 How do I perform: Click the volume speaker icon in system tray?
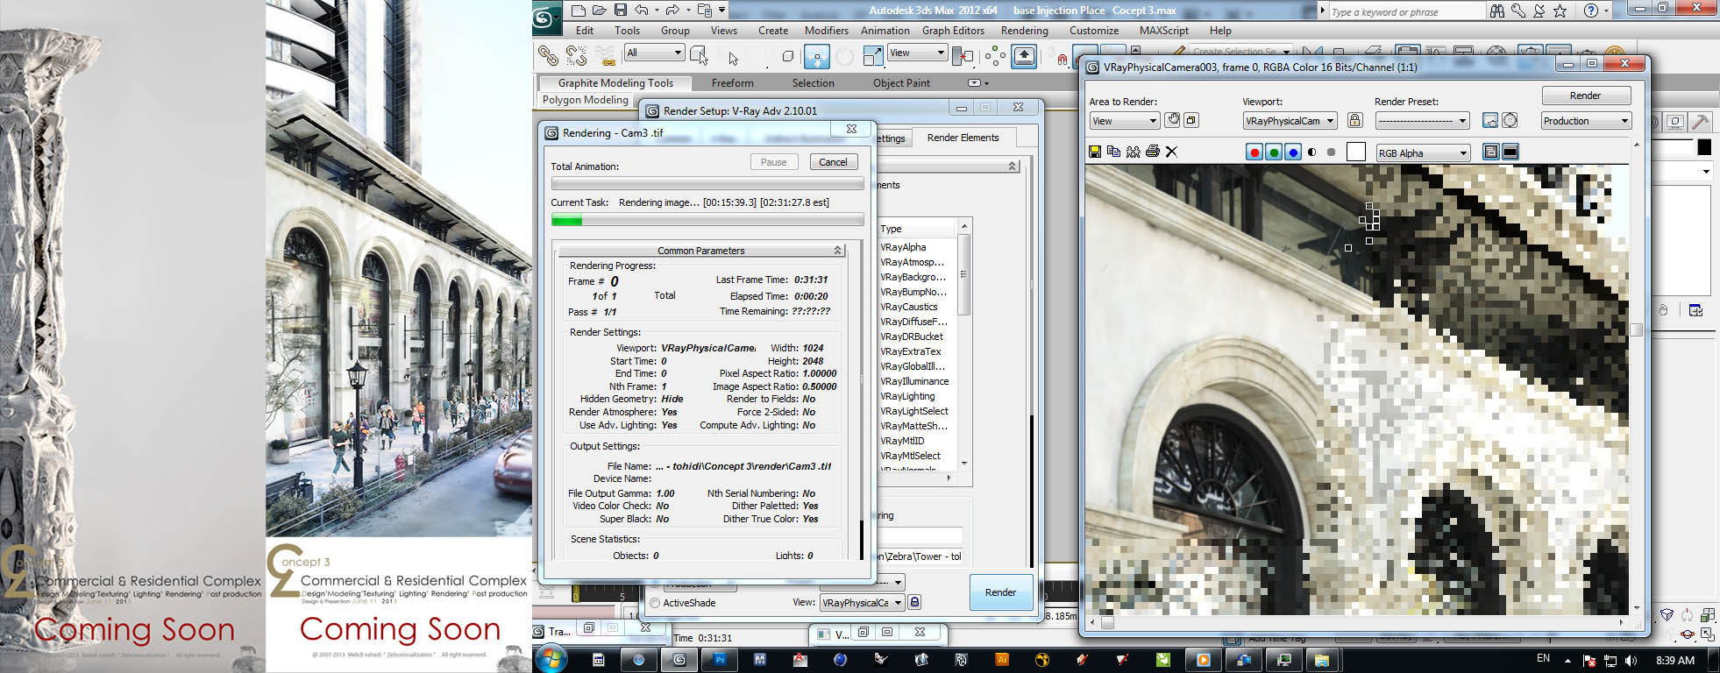1631,661
